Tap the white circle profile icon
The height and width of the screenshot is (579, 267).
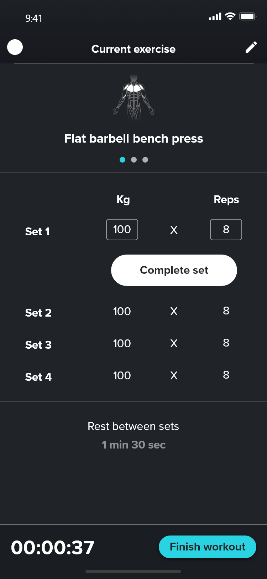click(x=15, y=47)
